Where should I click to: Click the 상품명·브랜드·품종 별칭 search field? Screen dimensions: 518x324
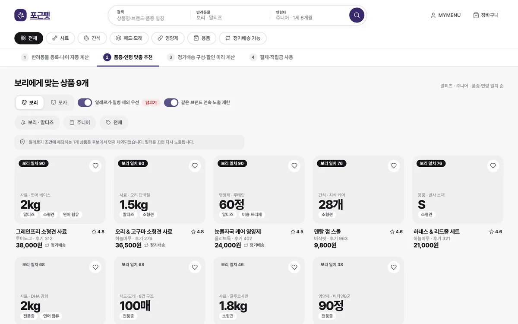[150, 15]
